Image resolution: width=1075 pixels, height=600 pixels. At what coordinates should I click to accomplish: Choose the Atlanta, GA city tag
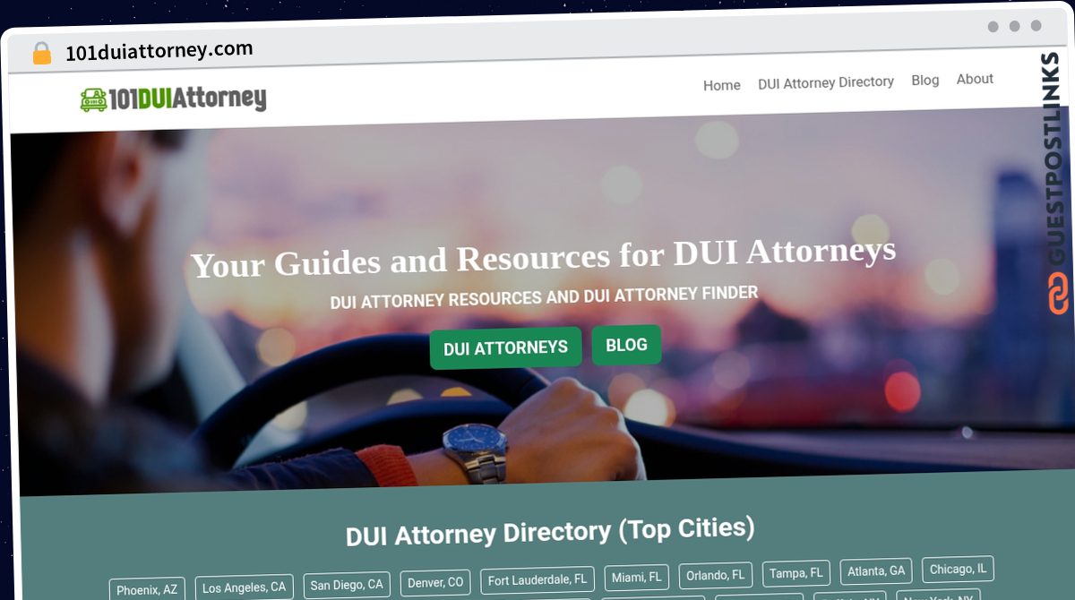click(x=876, y=570)
